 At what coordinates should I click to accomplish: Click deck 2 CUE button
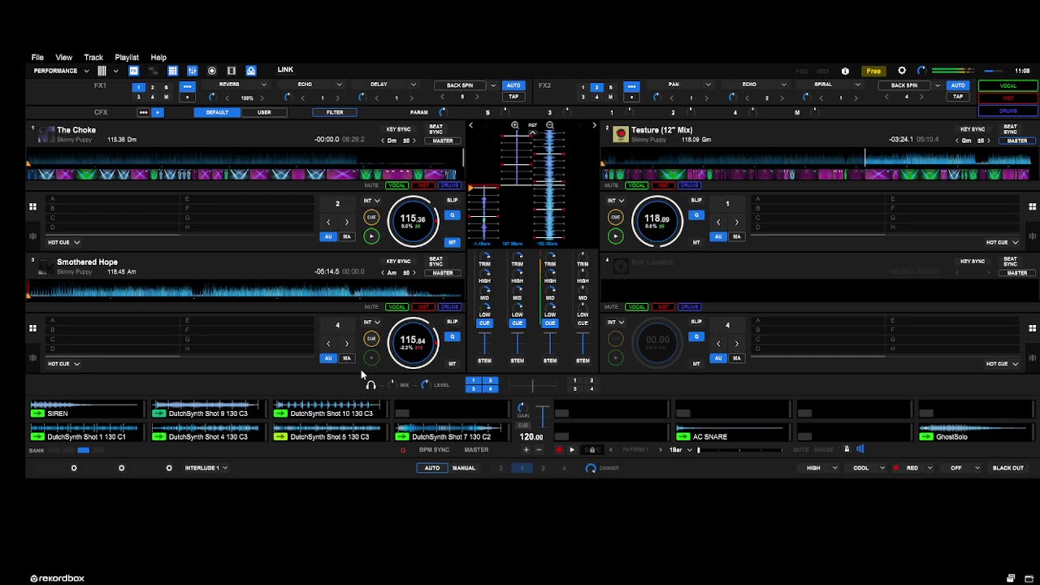point(615,217)
